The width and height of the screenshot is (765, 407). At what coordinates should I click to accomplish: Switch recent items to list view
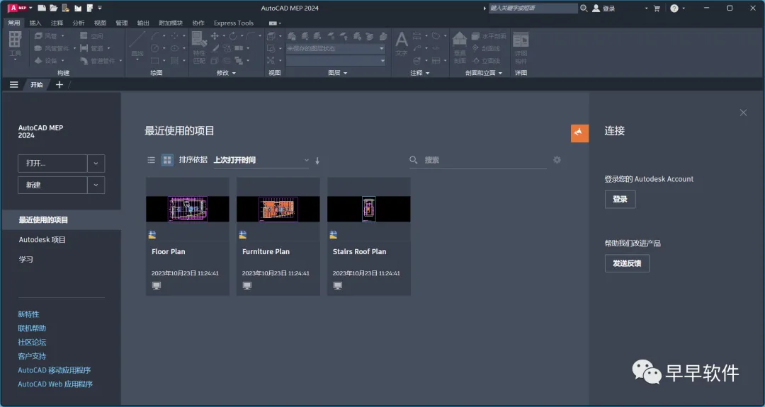152,160
